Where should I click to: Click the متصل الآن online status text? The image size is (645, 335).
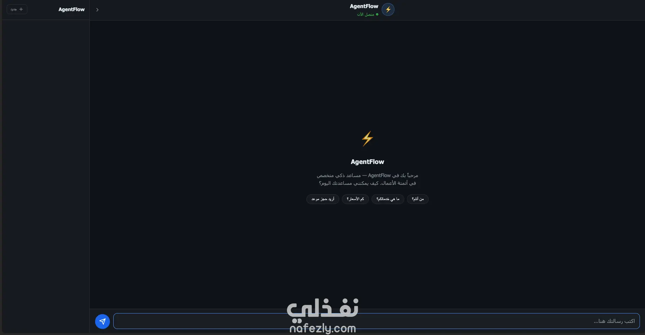click(366, 14)
